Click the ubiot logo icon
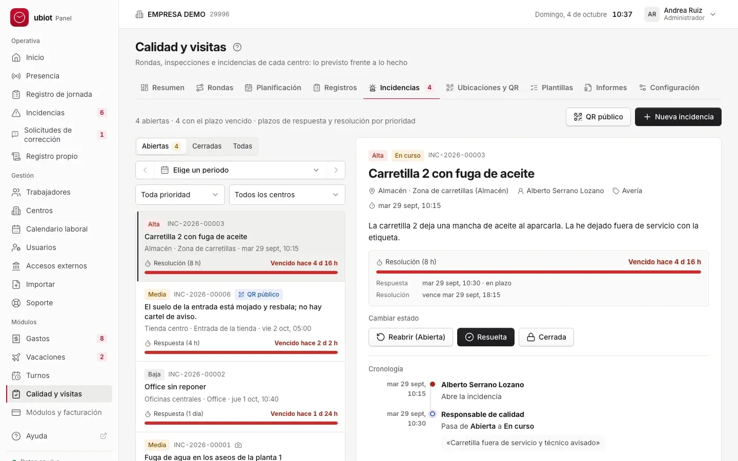This screenshot has width=738, height=461. pyautogui.click(x=19, y=17)
